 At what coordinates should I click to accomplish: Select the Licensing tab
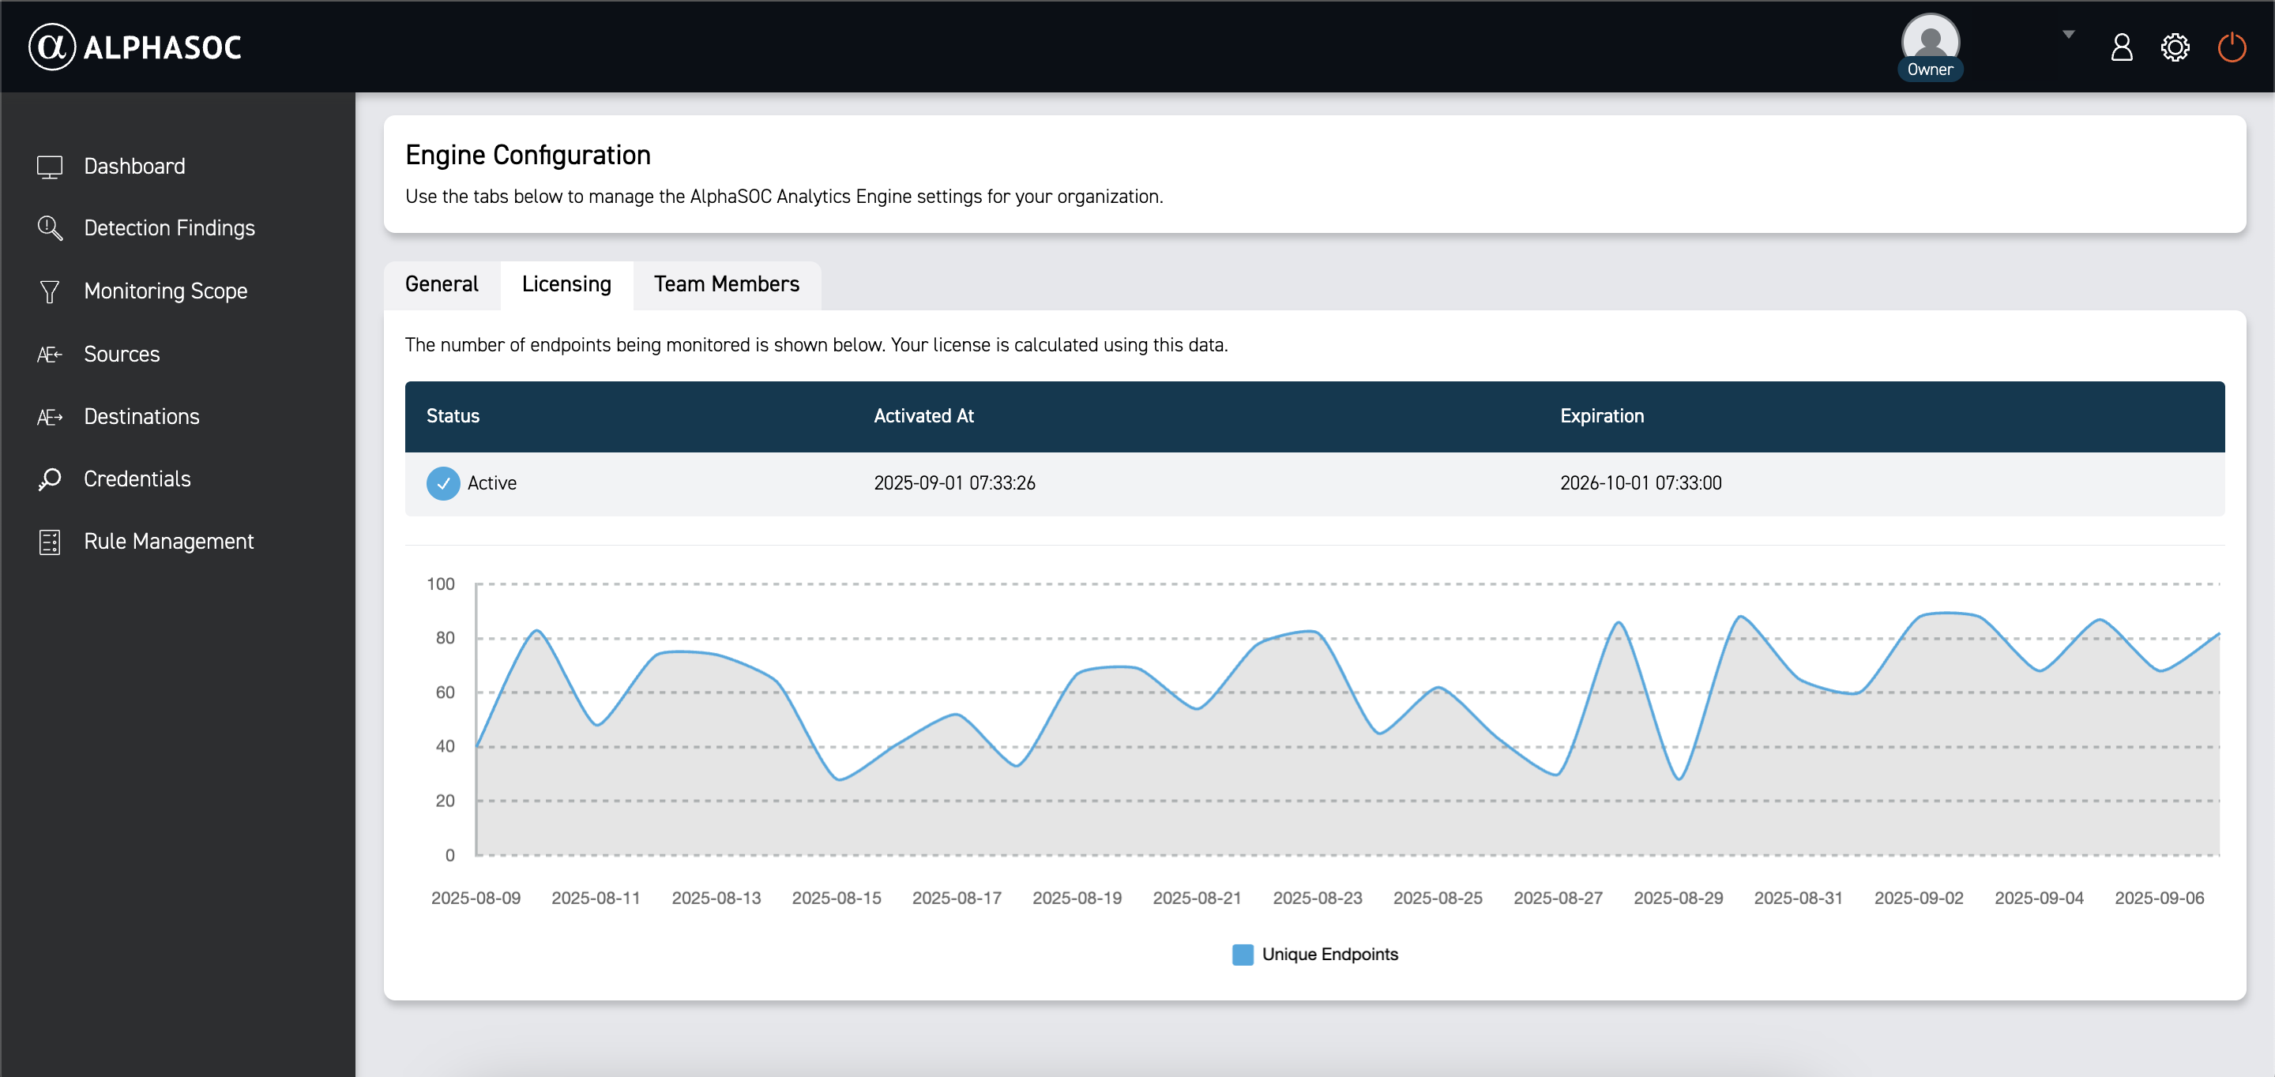(566, 284)
